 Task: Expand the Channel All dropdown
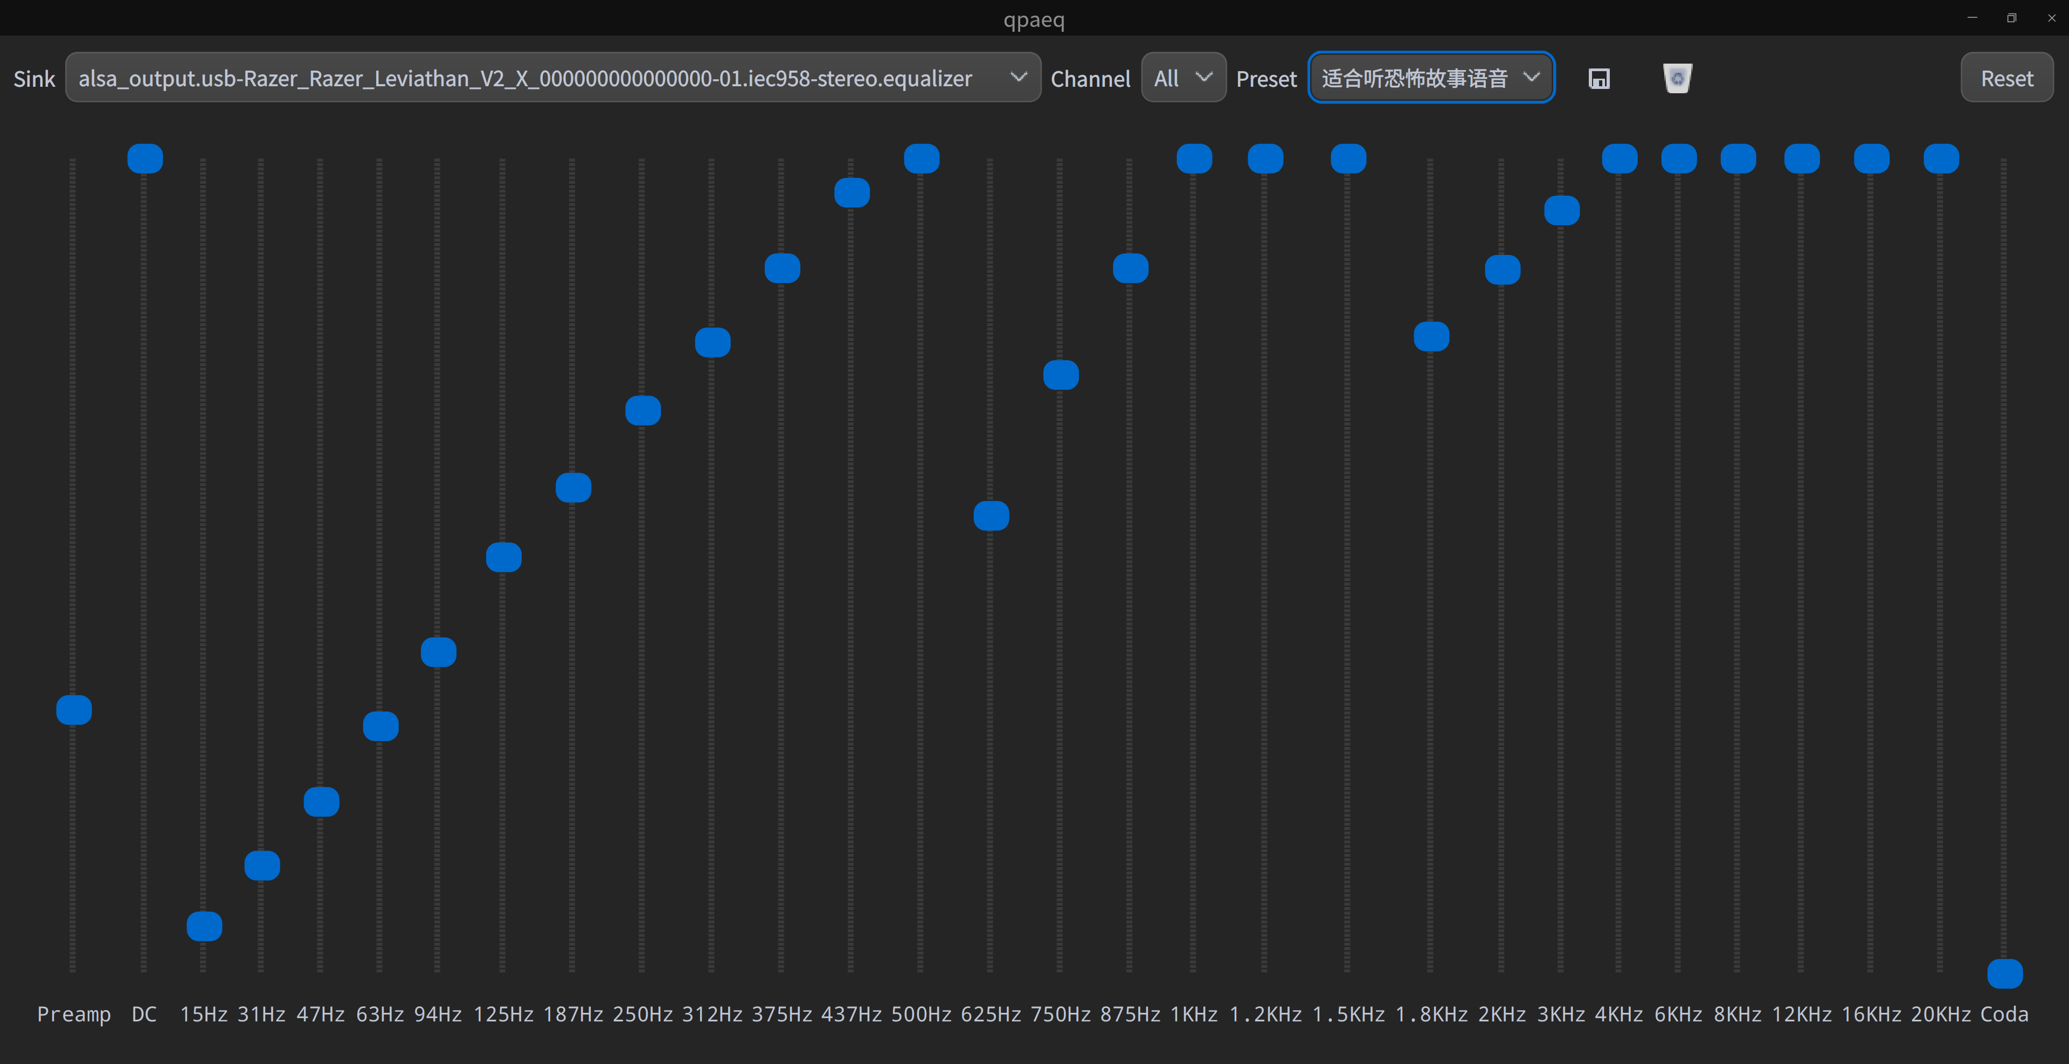pyautogui.click(x=1182, y=78)
